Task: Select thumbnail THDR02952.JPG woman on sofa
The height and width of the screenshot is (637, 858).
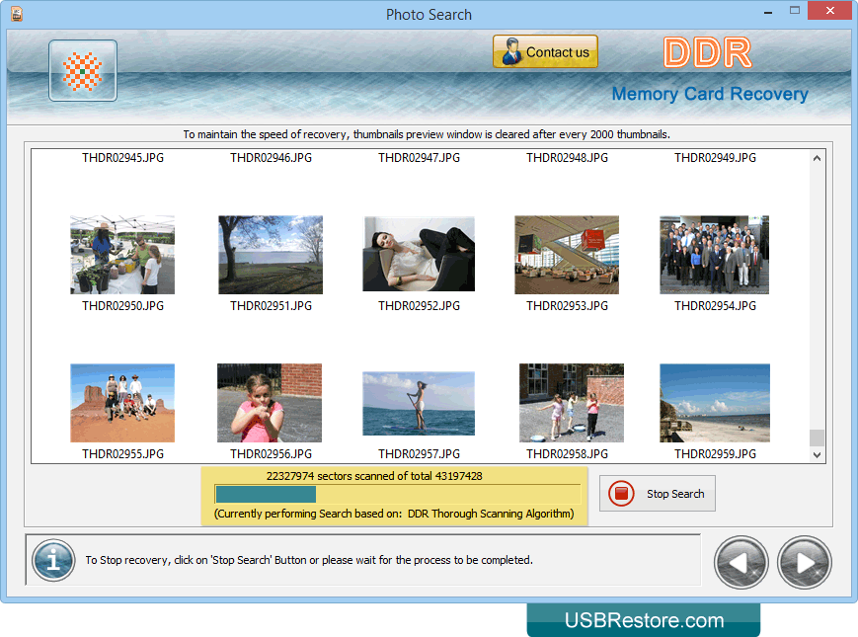Action: [x=419, y=254]
